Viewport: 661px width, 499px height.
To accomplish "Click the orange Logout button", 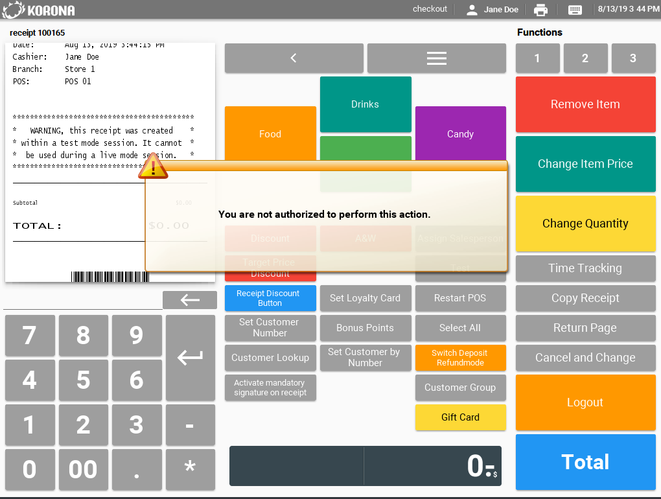I will tap(586, 402).
